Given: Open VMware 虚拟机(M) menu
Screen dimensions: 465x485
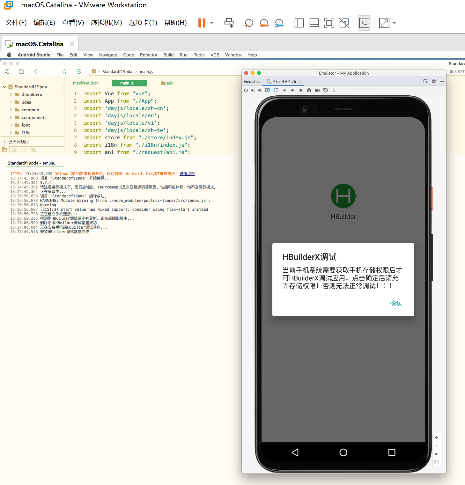Looking at the screenshot, I should [x=107, y=23].
